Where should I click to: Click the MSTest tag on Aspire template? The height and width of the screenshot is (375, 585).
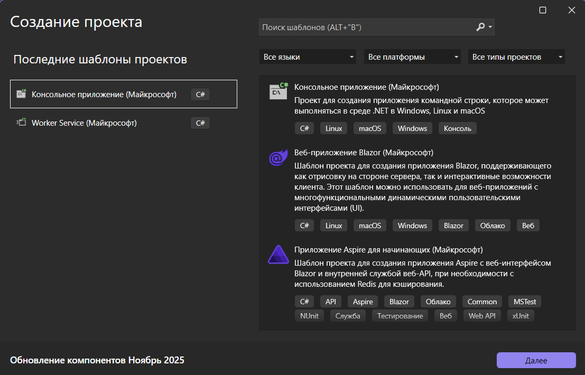coord(525,302)
